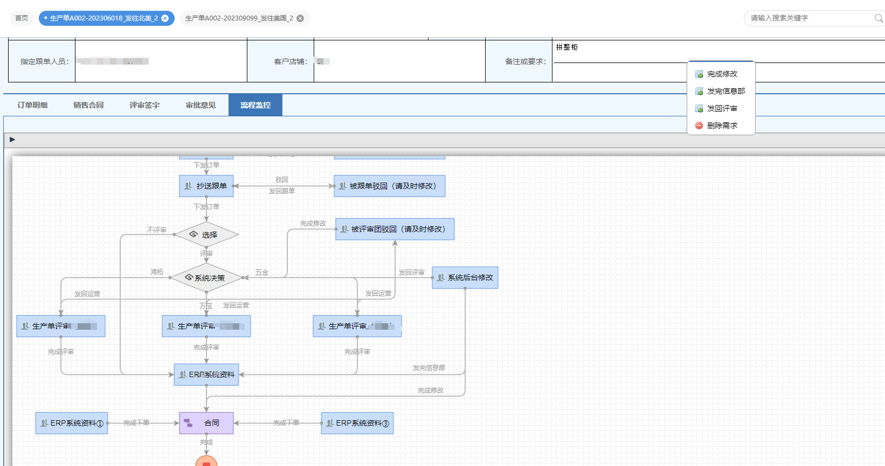Choose 发完信息部 from the context menu
Image resolution: width=885 pixels, height=466 pixels.
(x=725, y=91)
